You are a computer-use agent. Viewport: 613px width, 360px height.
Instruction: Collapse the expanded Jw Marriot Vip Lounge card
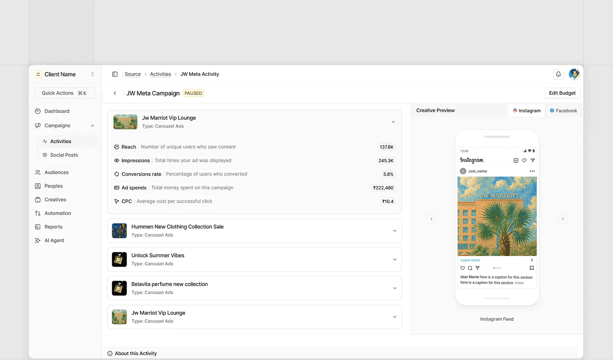[x=393, y=122]
